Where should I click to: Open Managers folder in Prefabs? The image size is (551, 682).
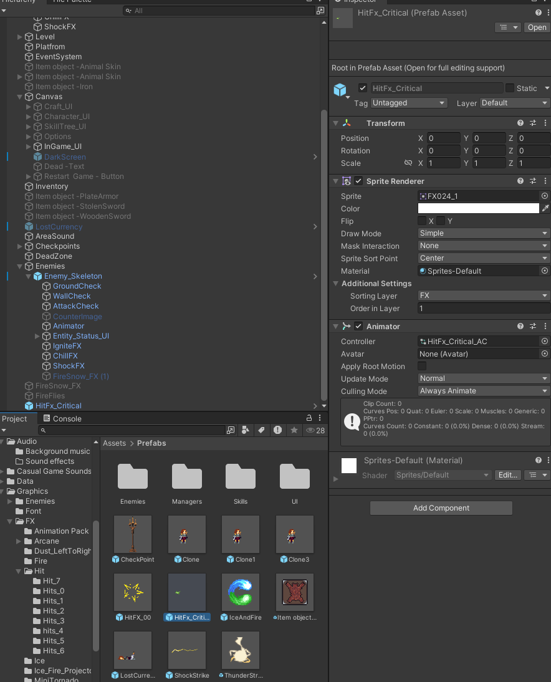[x=187, y=477]
